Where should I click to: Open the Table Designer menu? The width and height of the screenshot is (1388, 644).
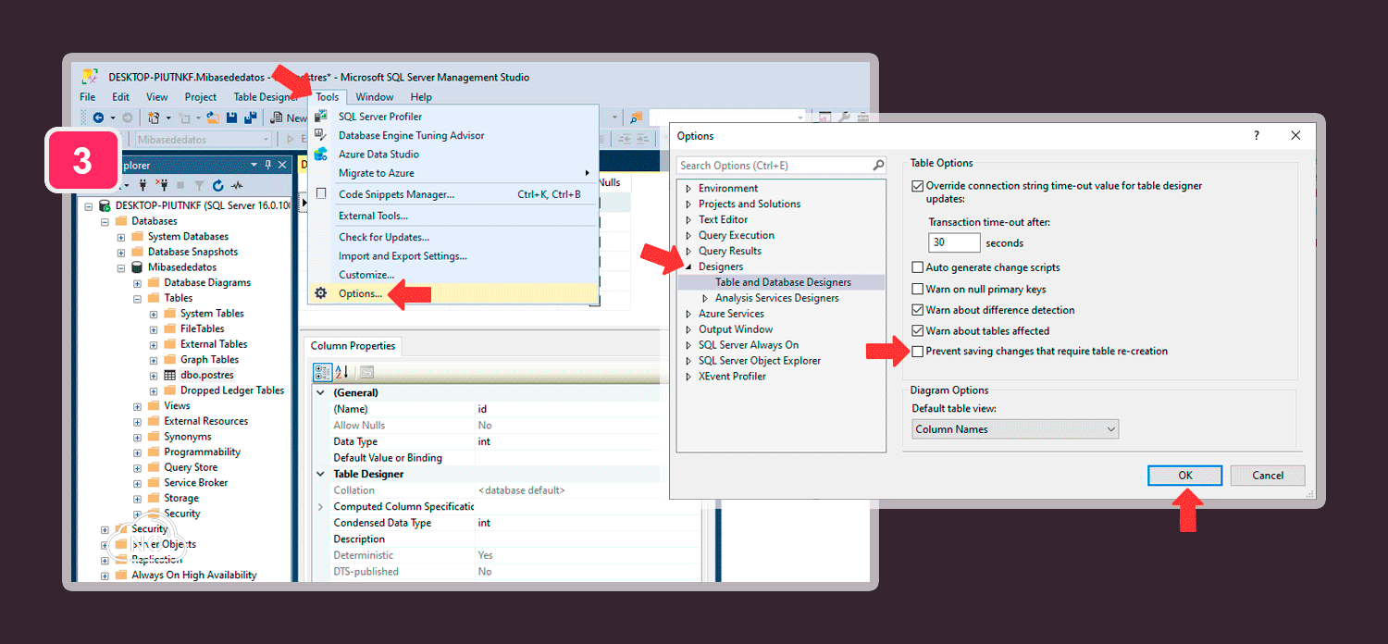coord(266,97)
